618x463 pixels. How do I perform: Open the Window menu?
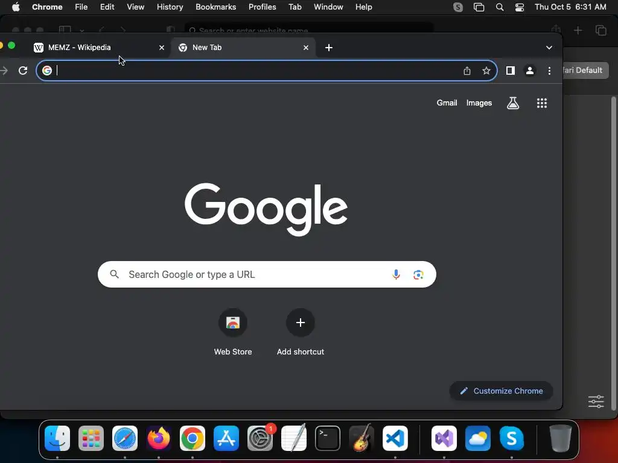pos(328,7)
